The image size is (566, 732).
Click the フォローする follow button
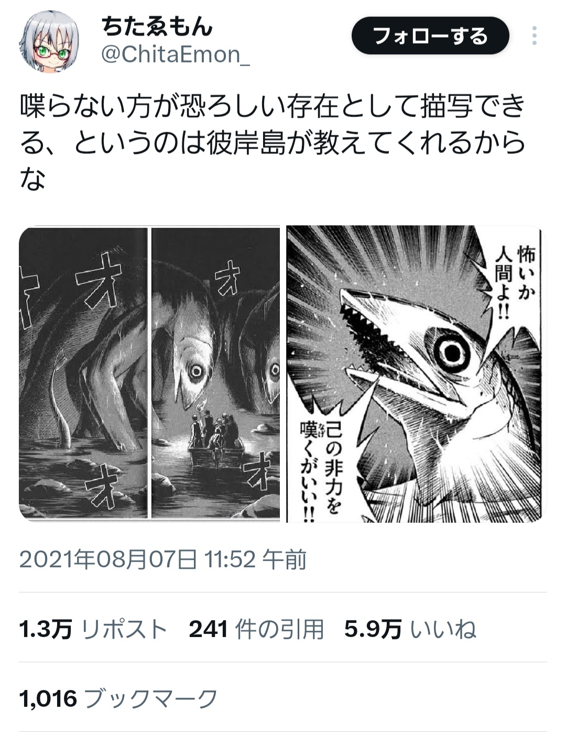pos(430,36)
